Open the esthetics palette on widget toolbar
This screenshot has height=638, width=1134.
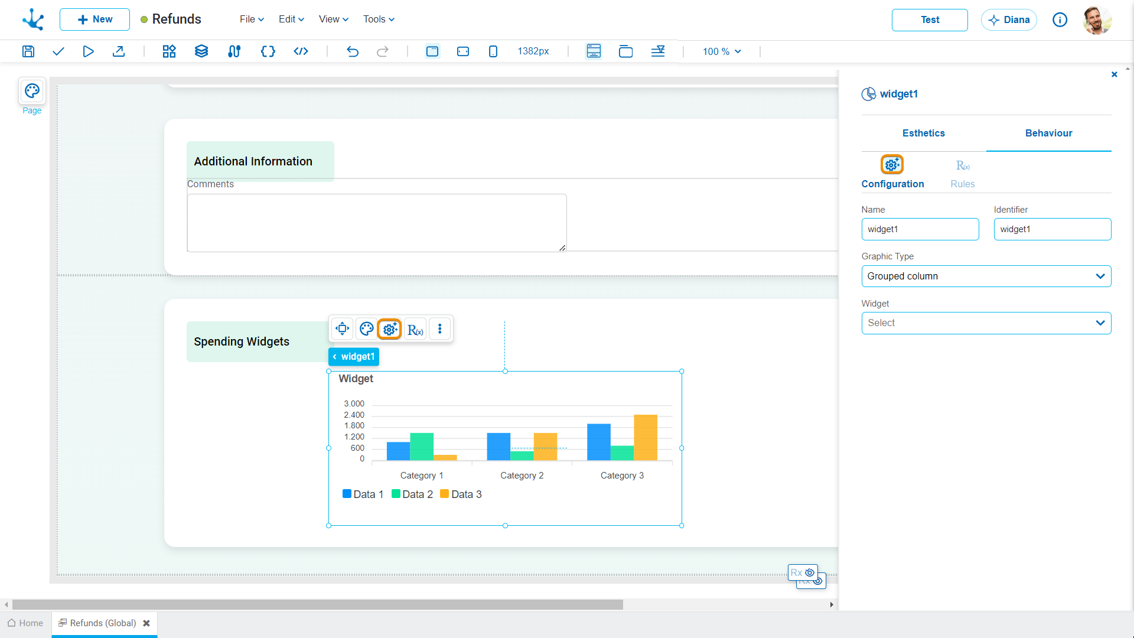click(x=367, y=328)
